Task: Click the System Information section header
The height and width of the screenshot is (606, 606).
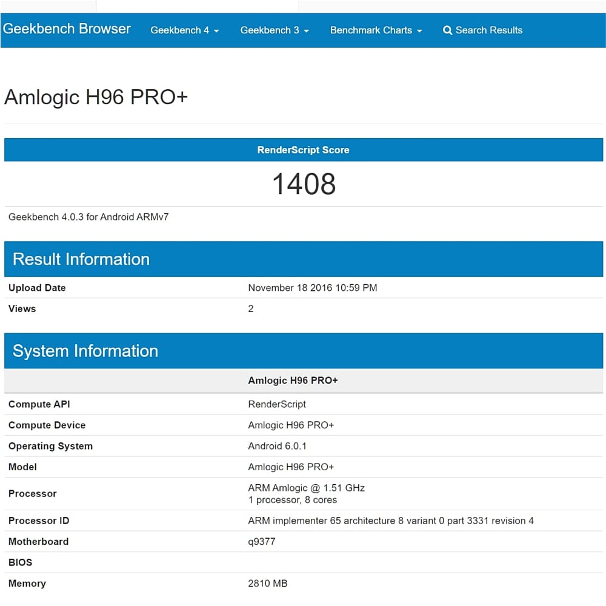Action: coord(304,351)
